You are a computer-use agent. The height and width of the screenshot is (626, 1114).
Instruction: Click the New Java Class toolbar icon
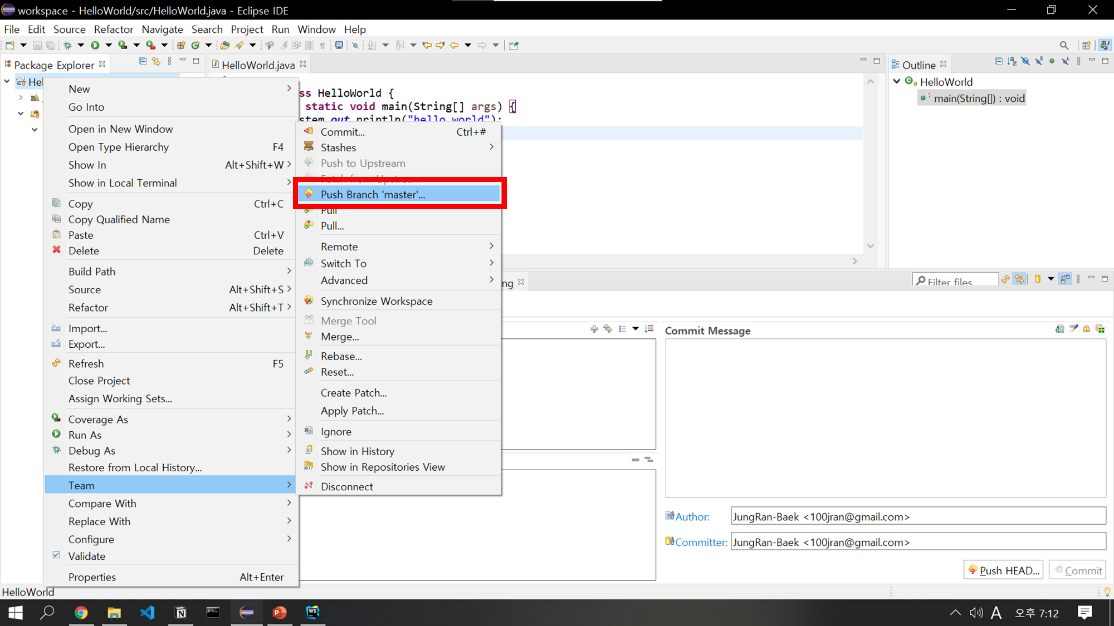click(x=195, y=45)
